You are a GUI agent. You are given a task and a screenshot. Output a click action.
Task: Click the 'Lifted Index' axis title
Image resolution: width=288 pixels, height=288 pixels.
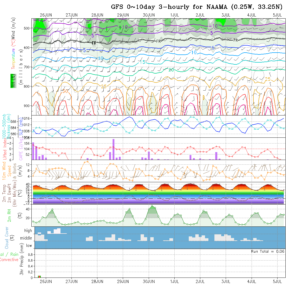[x=5, y=149]
